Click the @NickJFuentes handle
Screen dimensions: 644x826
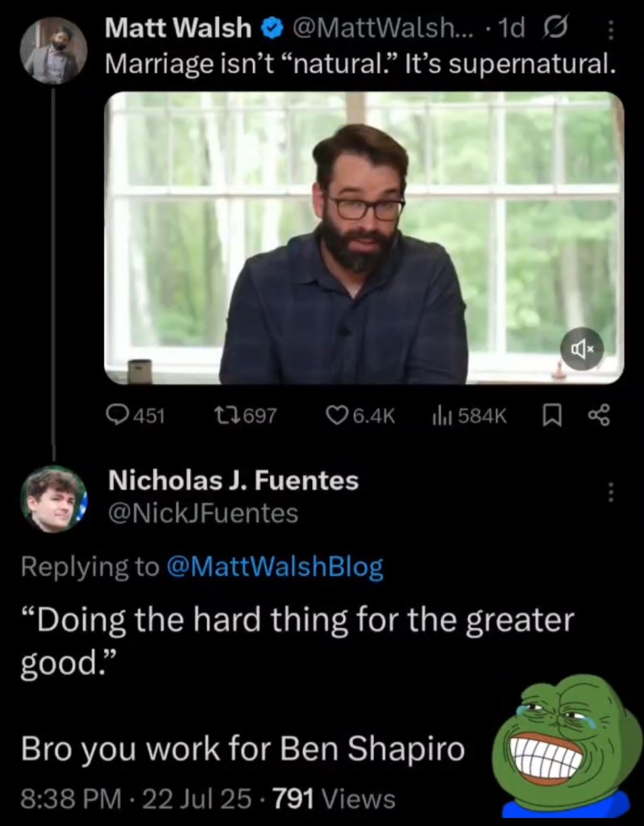203,513
